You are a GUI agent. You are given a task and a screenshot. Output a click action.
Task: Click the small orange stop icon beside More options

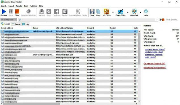(163, 20)
